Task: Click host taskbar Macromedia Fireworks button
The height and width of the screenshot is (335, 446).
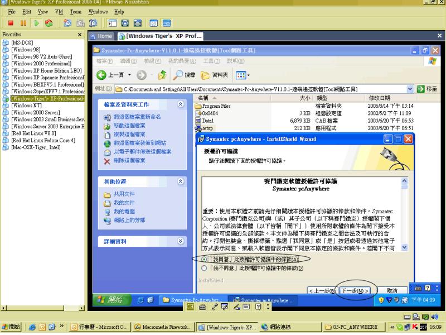Action: pos(162,327)
